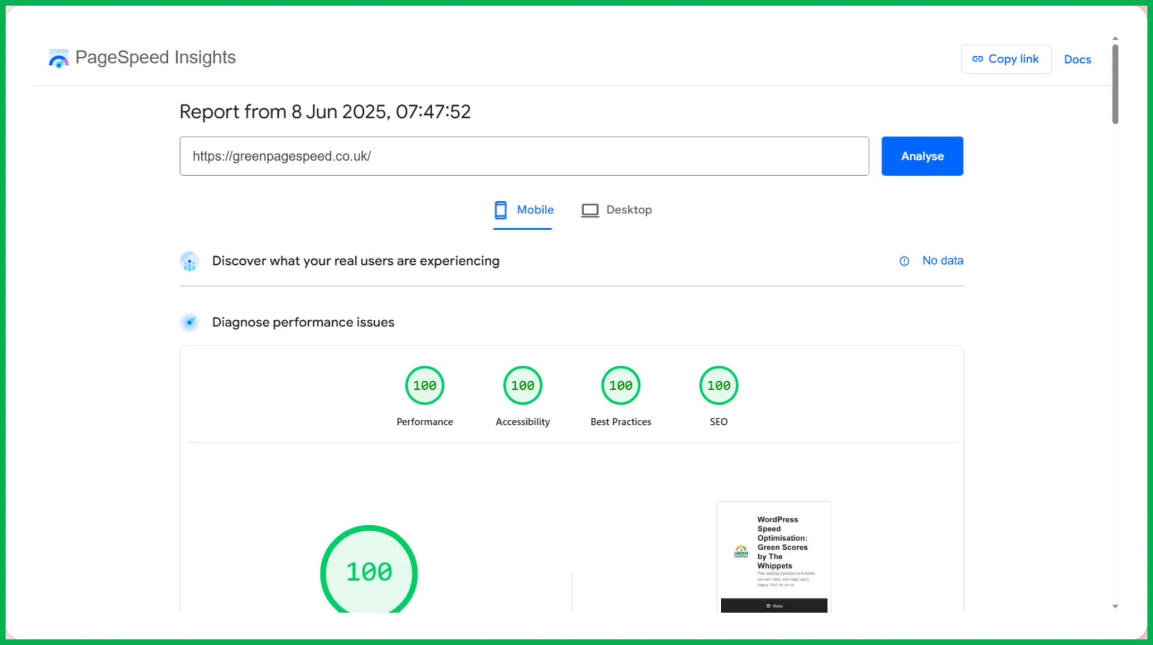Click the PageSpeed Insights logo icon
The image size is (1153, 645).
pos(58,58)
